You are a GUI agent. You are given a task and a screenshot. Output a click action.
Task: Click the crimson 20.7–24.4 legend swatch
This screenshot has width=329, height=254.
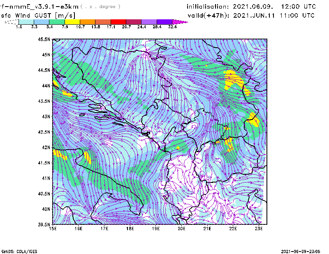(x=134, y=22)
